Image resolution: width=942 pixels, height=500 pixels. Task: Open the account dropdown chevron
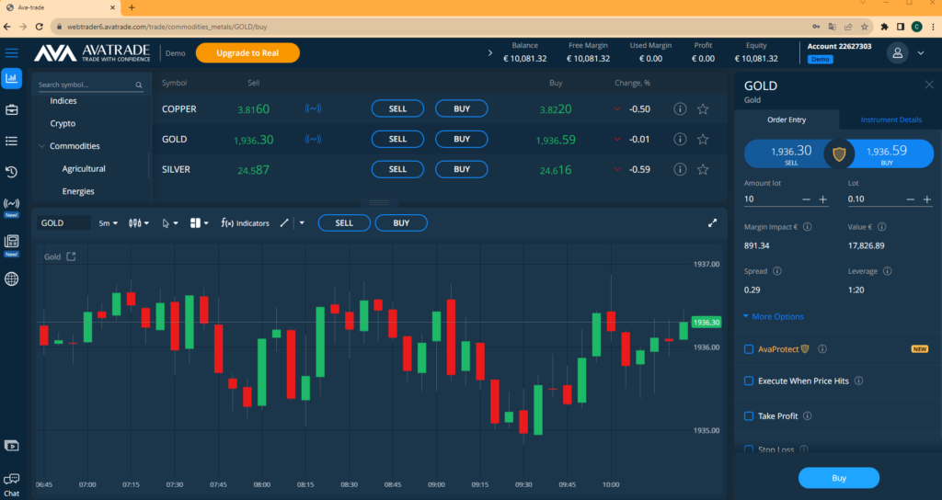tap(921, 52)
